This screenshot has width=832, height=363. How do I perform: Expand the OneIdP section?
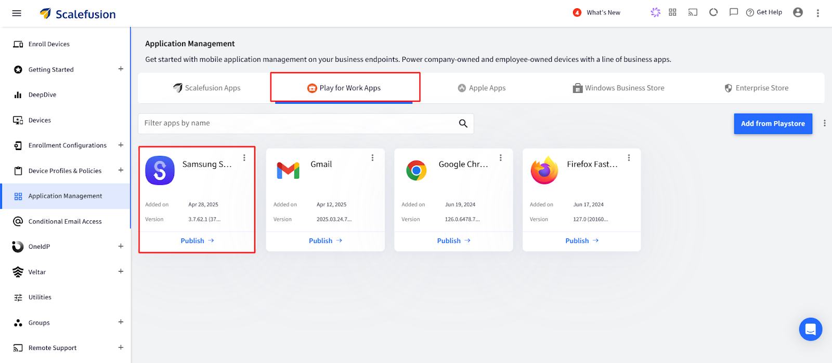(x=121, y=246)
